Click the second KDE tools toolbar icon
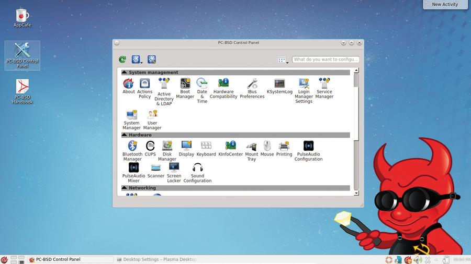The height and width of the screenshot is (264, 471). click(151, 59)
